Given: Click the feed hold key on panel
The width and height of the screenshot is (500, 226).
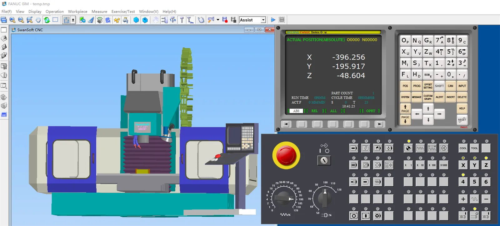Looking at the screenshot, I should tap(354, 216).
